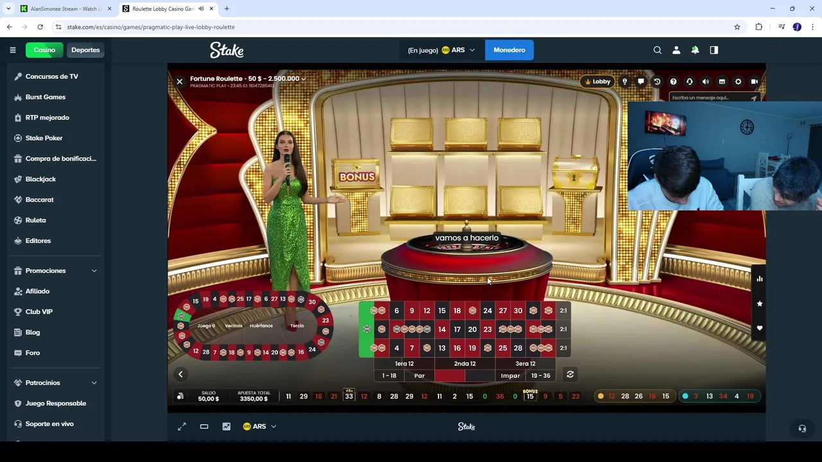
Task: Click the Lobby button in game
Action: pos(597,81)
